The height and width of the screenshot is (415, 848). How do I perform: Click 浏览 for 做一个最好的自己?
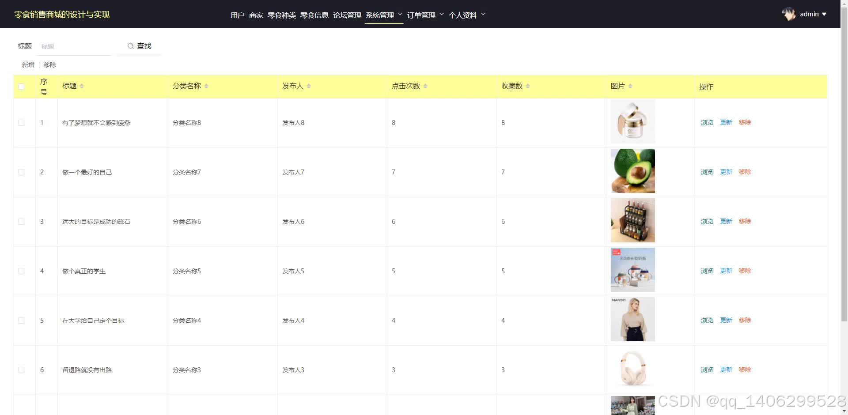707,172
